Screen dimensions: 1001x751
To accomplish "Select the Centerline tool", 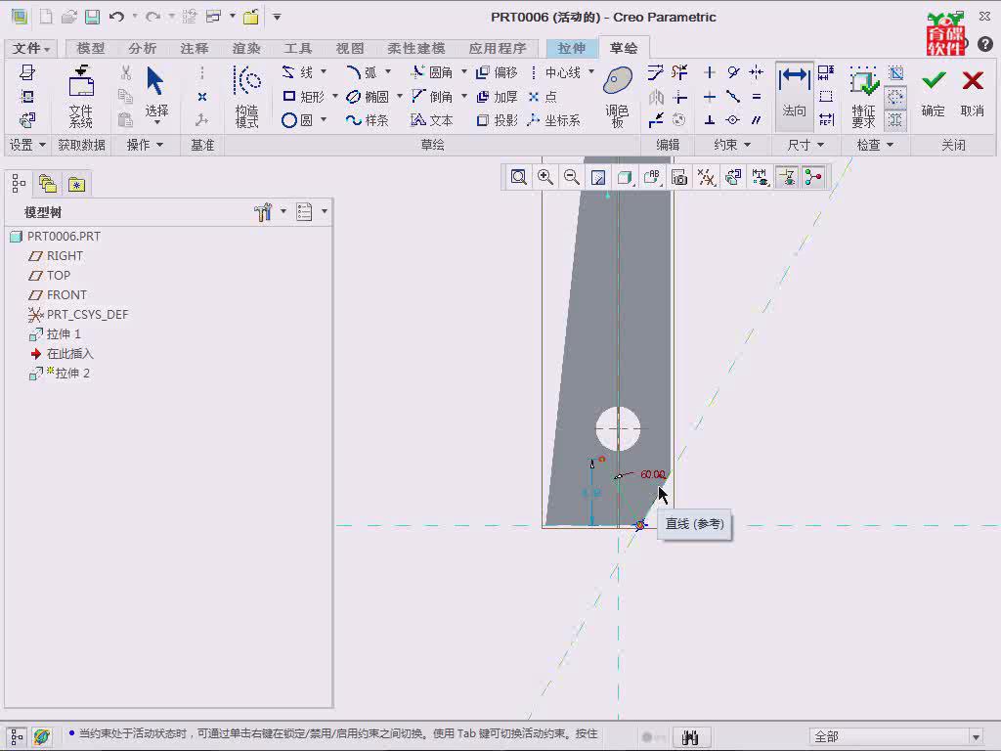I will (x=554, y=72).
